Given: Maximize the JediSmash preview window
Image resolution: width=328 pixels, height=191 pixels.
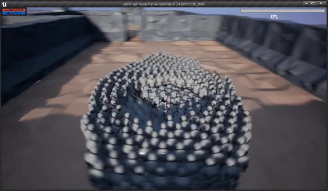Looking at the screenshot, I should point(313,4).
